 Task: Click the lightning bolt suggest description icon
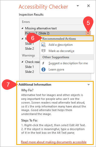(x=43, y=63)
